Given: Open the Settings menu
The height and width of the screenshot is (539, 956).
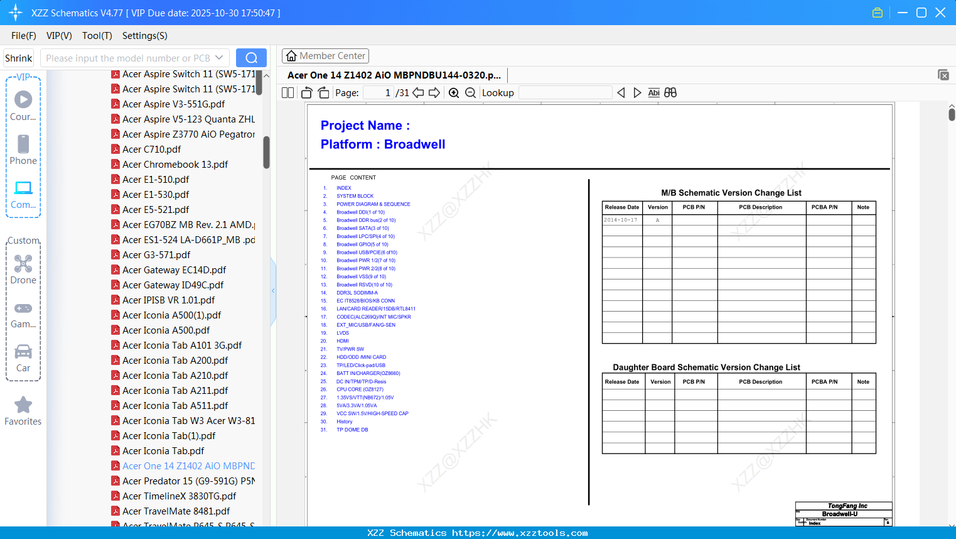Looking at the screenshot, I should click(145, 36).
